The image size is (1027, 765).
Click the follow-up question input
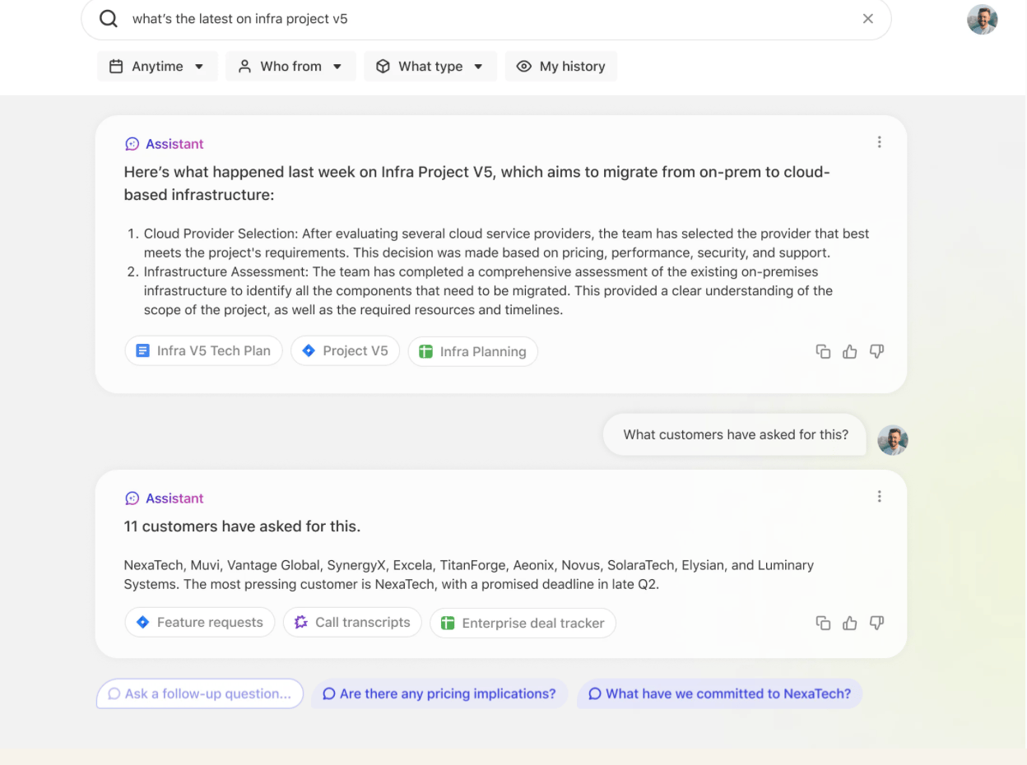point(200,694)
